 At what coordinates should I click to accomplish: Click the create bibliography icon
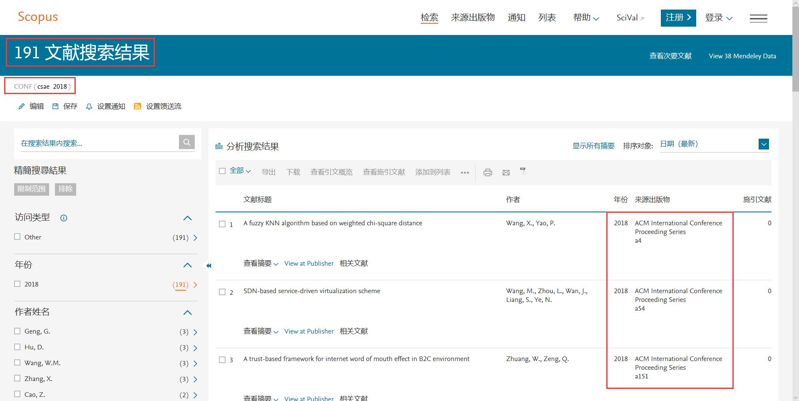pyautogui.click(x=523, y=171)
